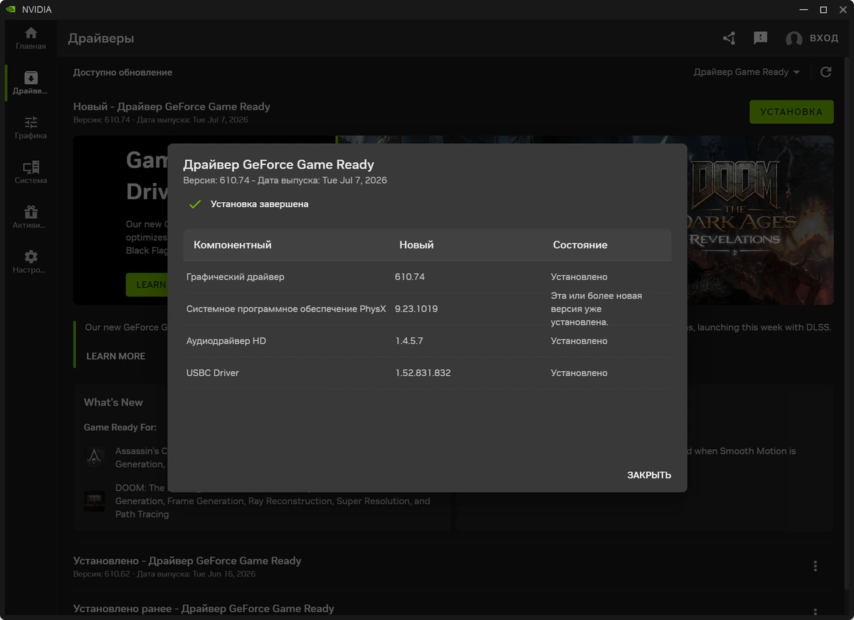This screenshot has width=854, height=620.
Task: Select the Графический драйвер row
Action: (427, 277)
